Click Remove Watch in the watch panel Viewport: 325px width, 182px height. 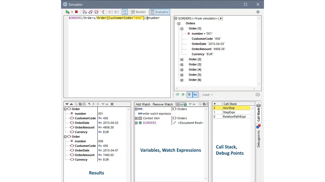click(163, 104)
